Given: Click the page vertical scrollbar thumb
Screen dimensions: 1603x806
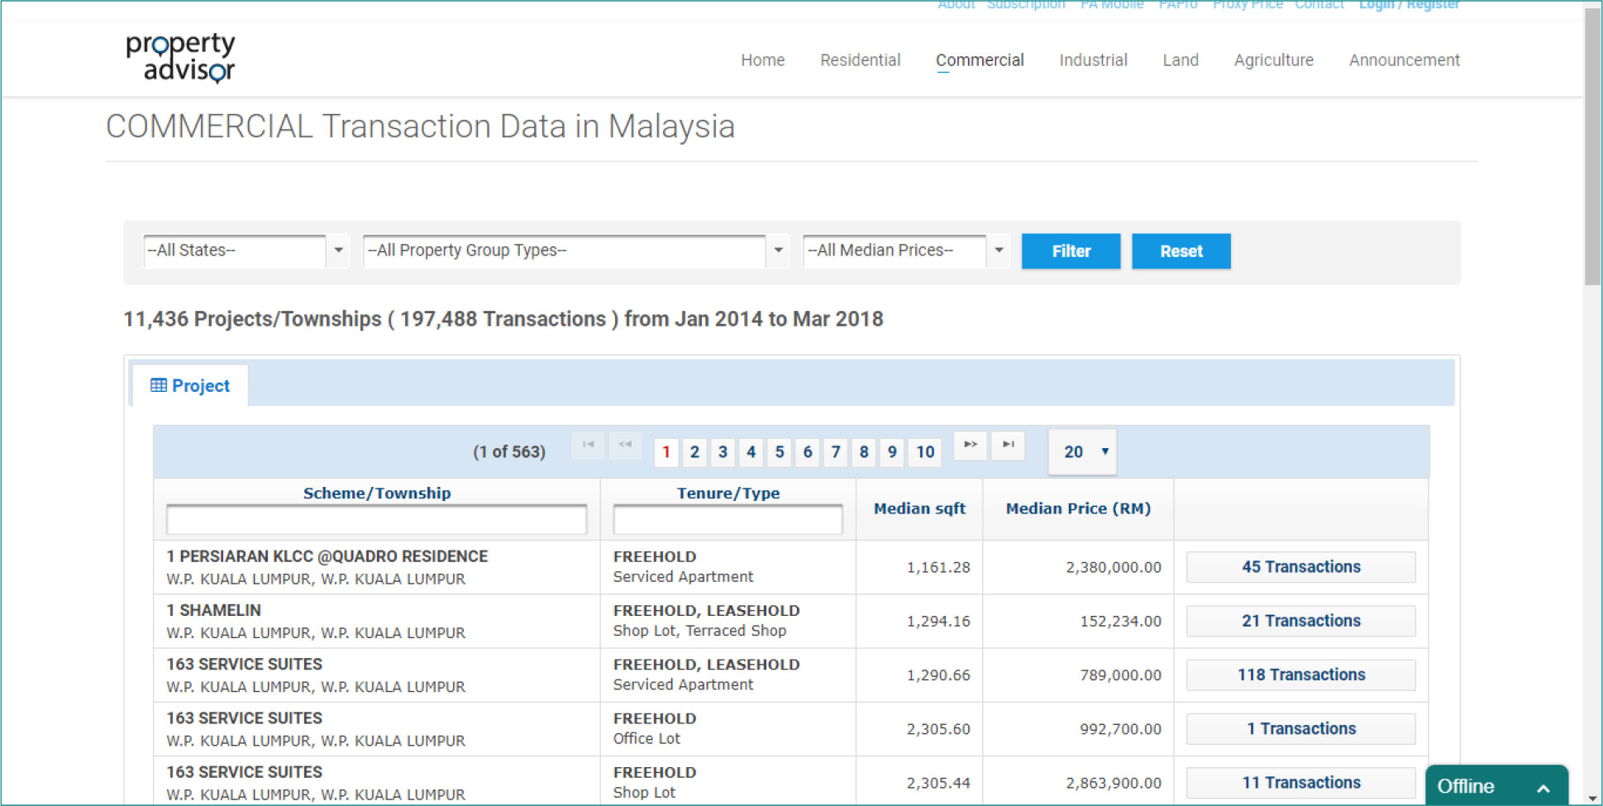Looking at the screenshot, I should click(x=1593, y=149).
